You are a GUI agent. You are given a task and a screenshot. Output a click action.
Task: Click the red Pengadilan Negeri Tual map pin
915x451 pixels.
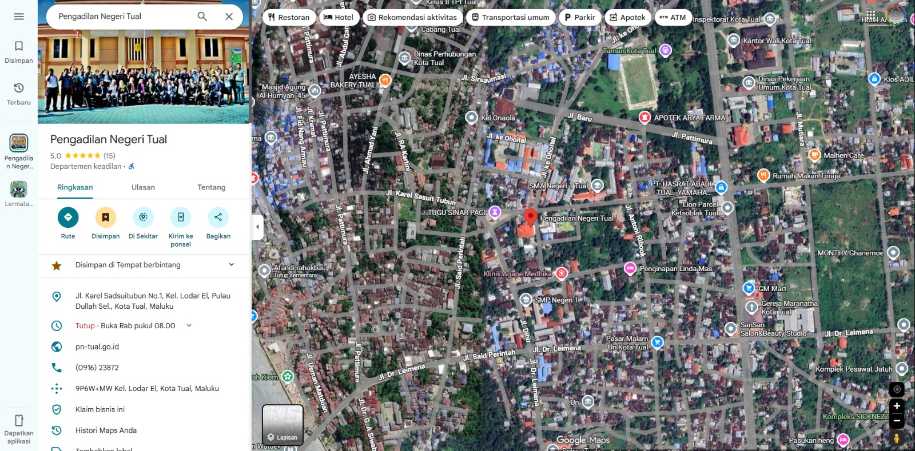(x=531, y=218)
